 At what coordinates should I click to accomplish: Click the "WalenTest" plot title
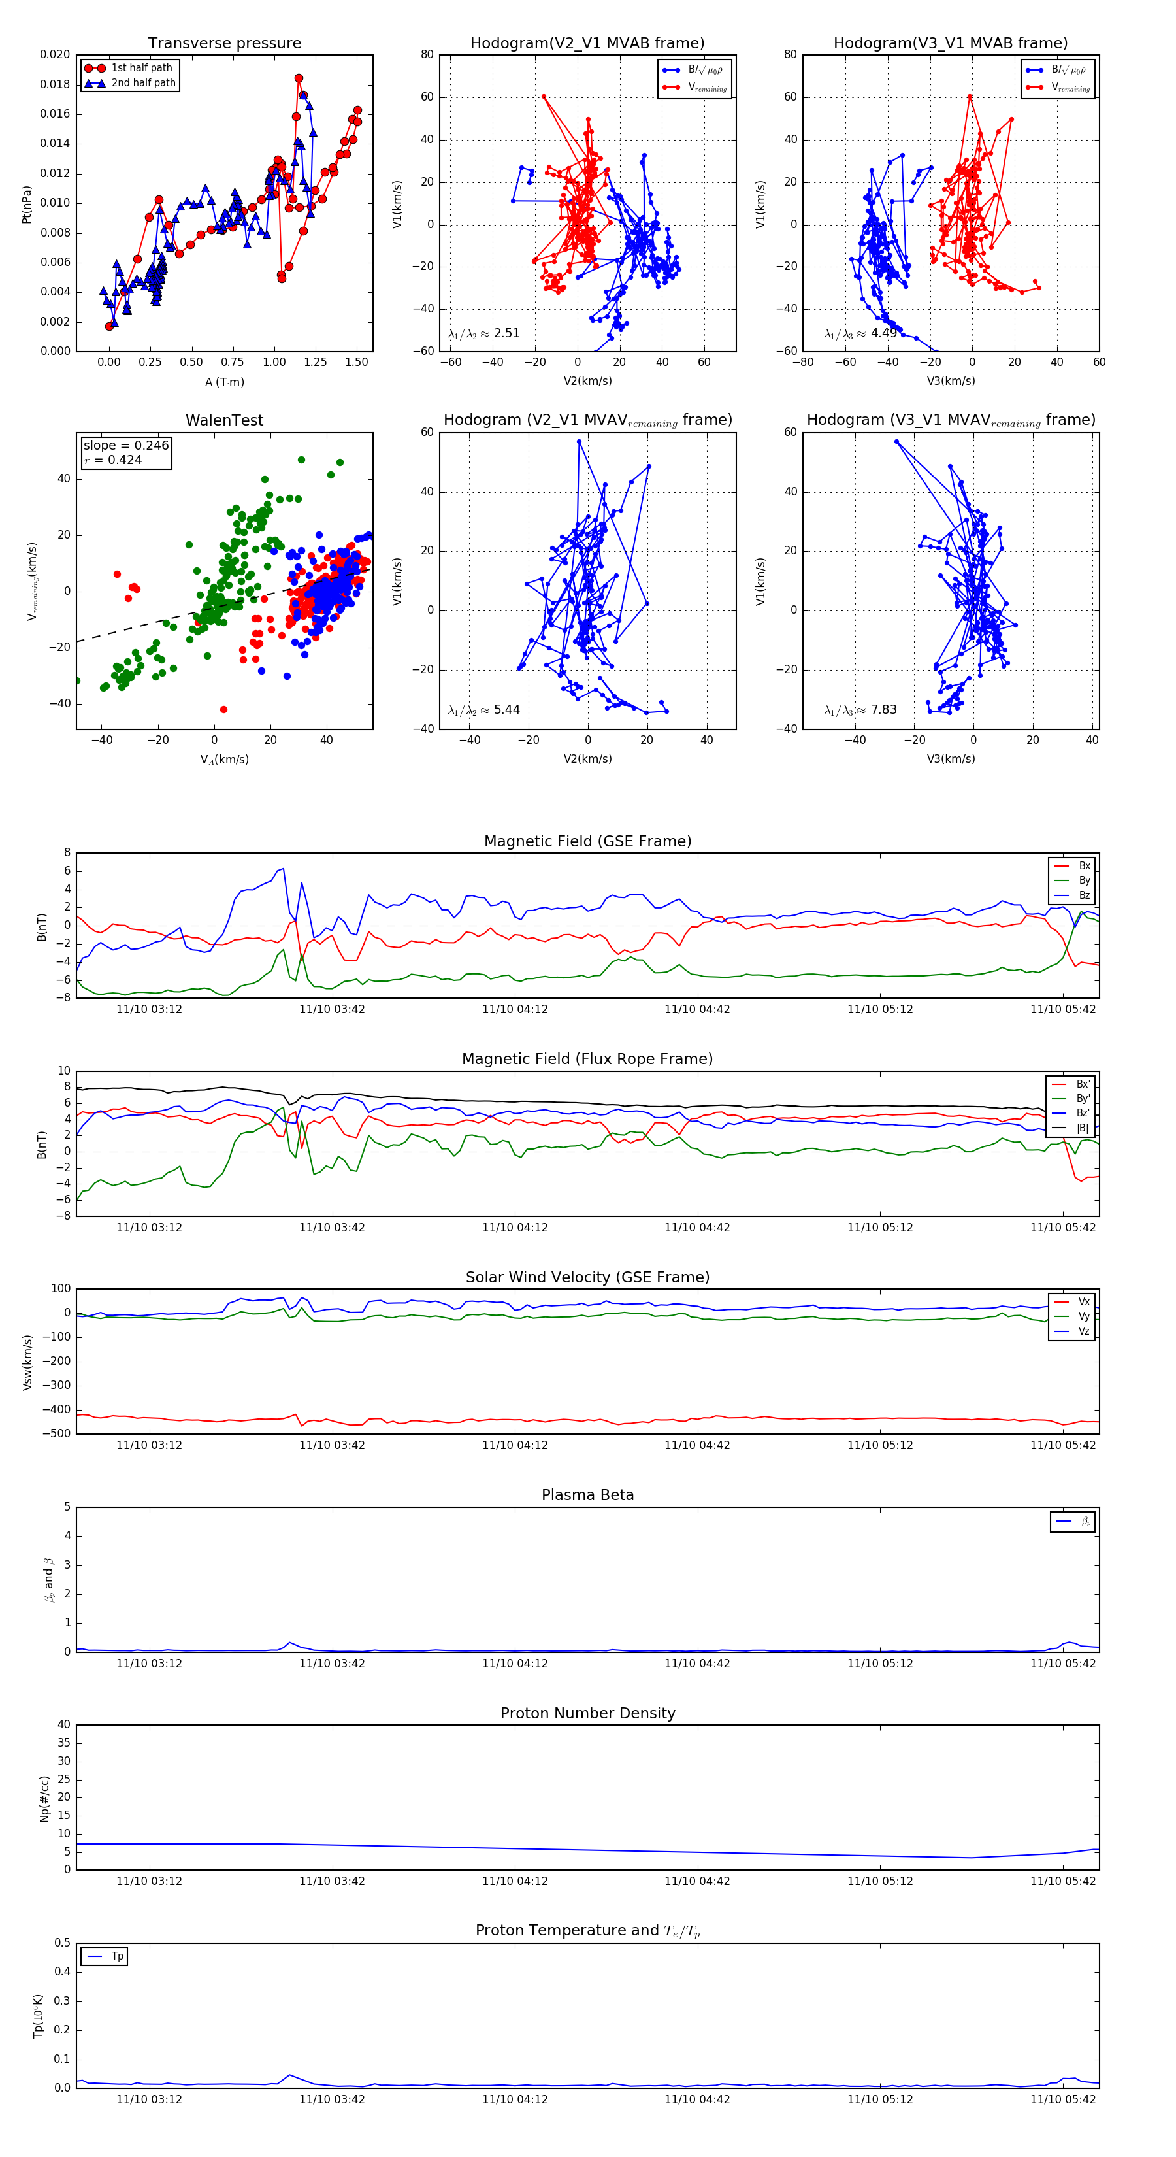point(224,420)
